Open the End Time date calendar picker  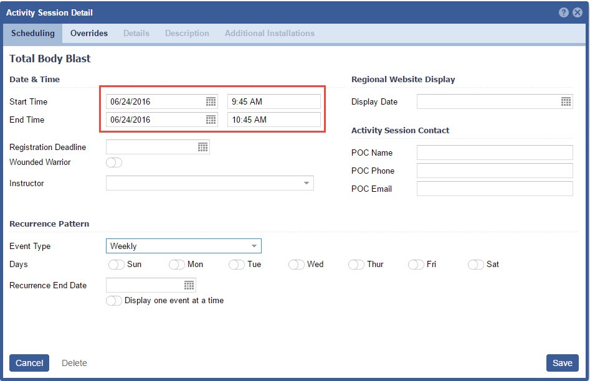(x=211, y=120)
